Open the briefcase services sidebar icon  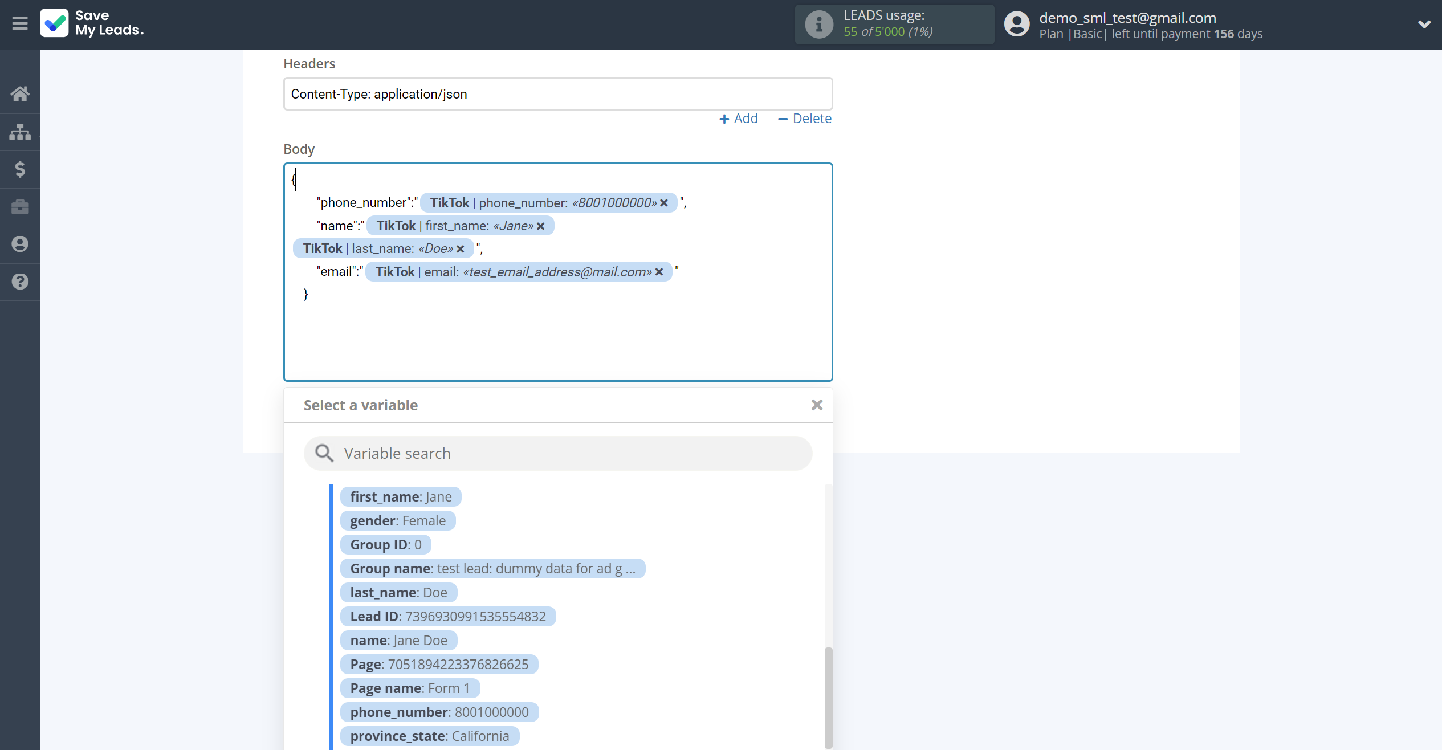point(20,206)
